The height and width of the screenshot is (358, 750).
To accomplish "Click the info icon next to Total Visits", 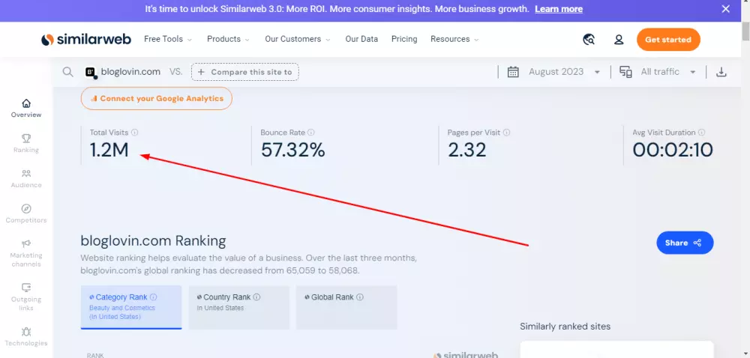I will coord(134,133).
